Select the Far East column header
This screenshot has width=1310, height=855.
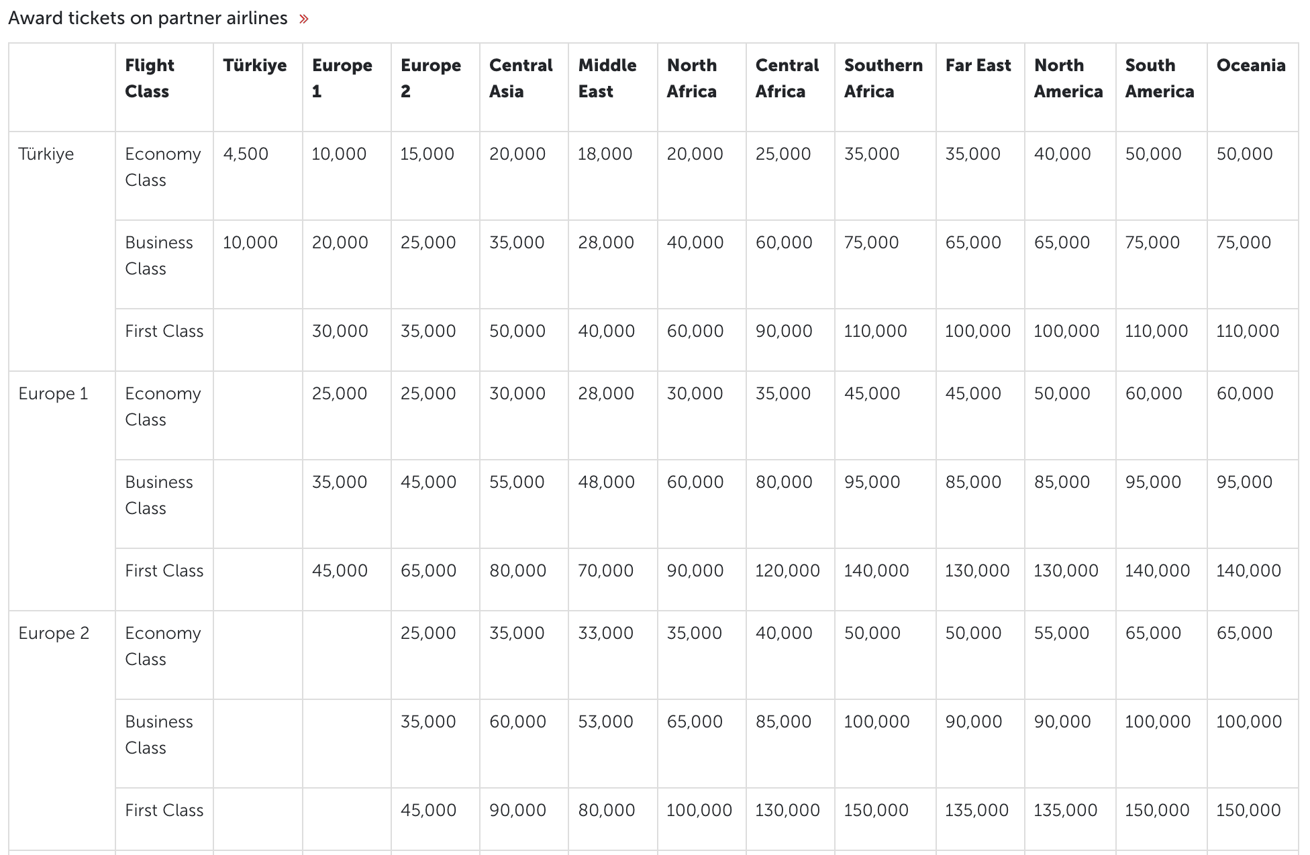click(977, 65)
